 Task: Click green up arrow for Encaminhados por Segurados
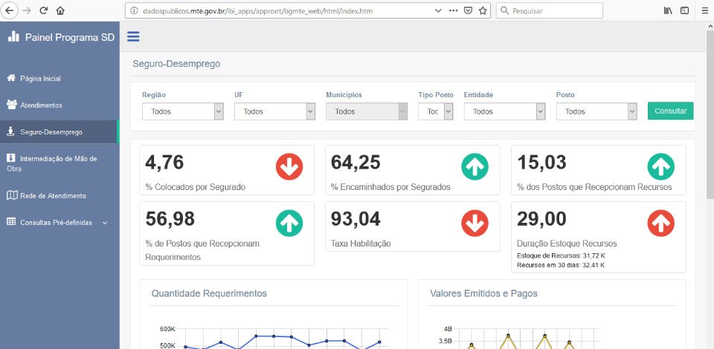[475, 166]
